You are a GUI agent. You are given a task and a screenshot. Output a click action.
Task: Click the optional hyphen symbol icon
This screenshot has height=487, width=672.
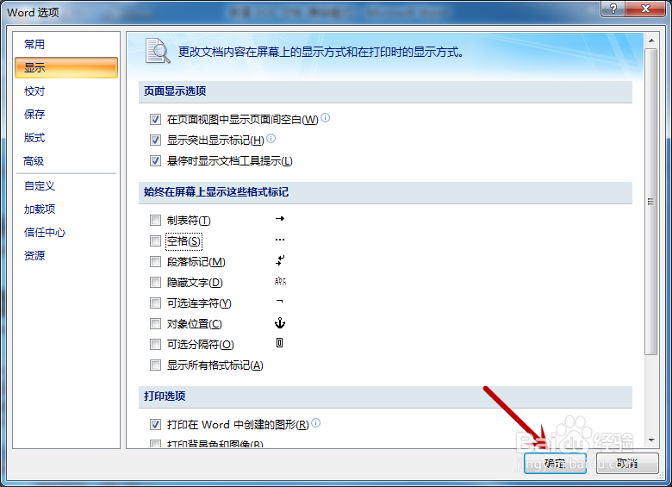click(x=279, y=302)
